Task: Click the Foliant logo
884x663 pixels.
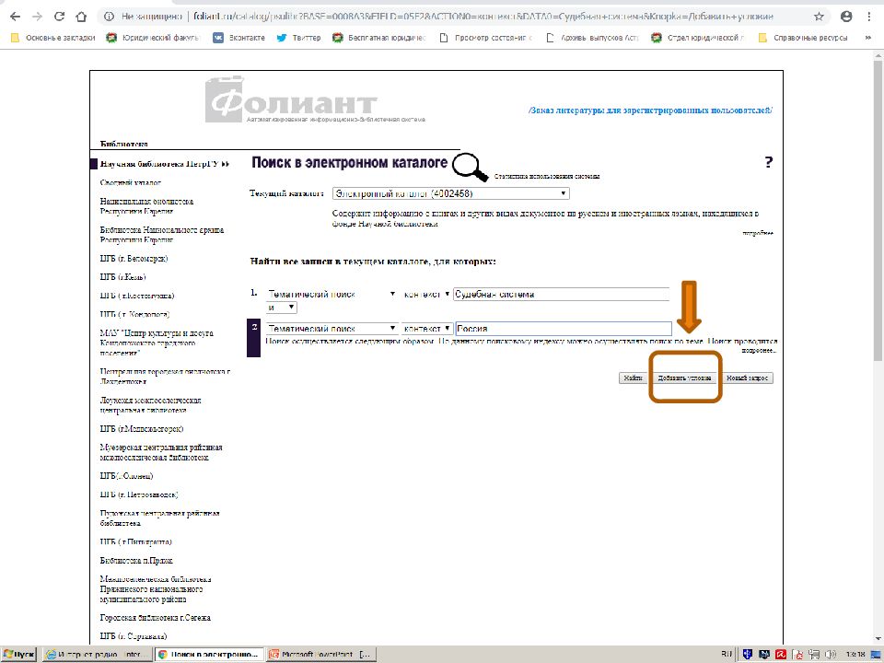Action: 292,101
